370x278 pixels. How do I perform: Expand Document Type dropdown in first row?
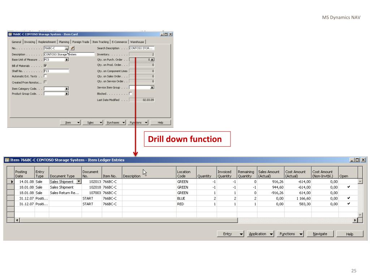79,182
